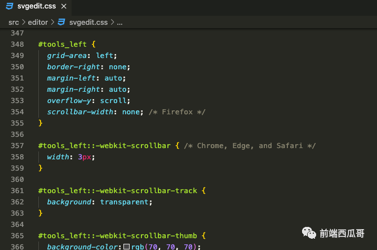Image resolution: width=377 pixels, height=250 pixels.
Task: Click the #tools_left selector on line 348
Action: [x=63, y=44]
